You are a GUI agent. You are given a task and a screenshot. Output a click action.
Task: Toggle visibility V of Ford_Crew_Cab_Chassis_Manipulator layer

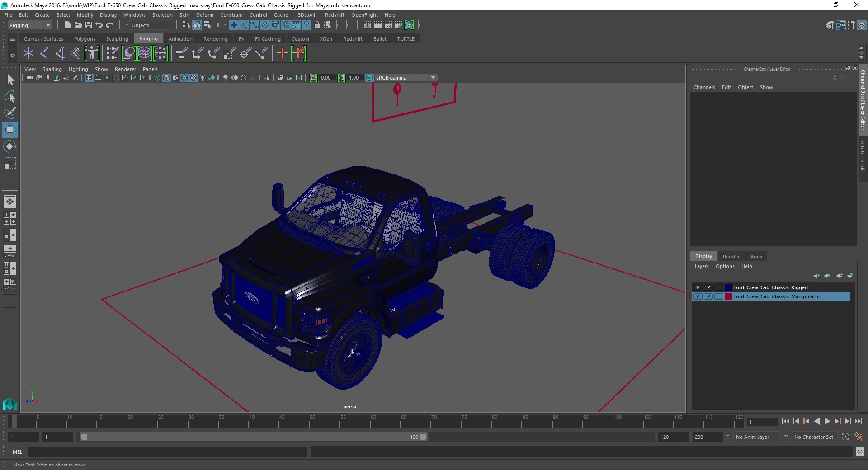point(698,296)
